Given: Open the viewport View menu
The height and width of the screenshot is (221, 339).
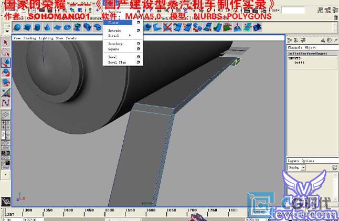Looking at the screenshot, I should (x=17, y=38).
